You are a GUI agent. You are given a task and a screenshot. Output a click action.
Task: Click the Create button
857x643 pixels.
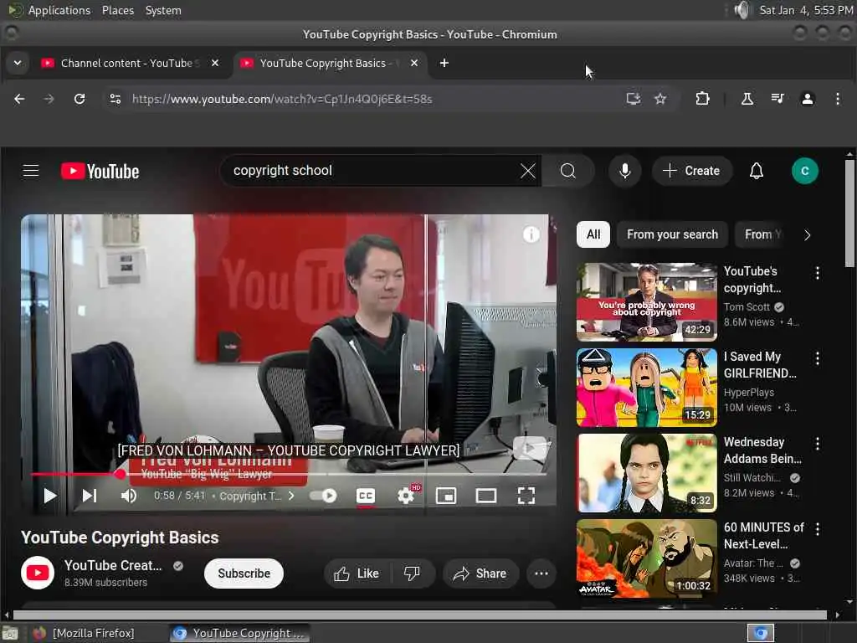click(691, 171)
